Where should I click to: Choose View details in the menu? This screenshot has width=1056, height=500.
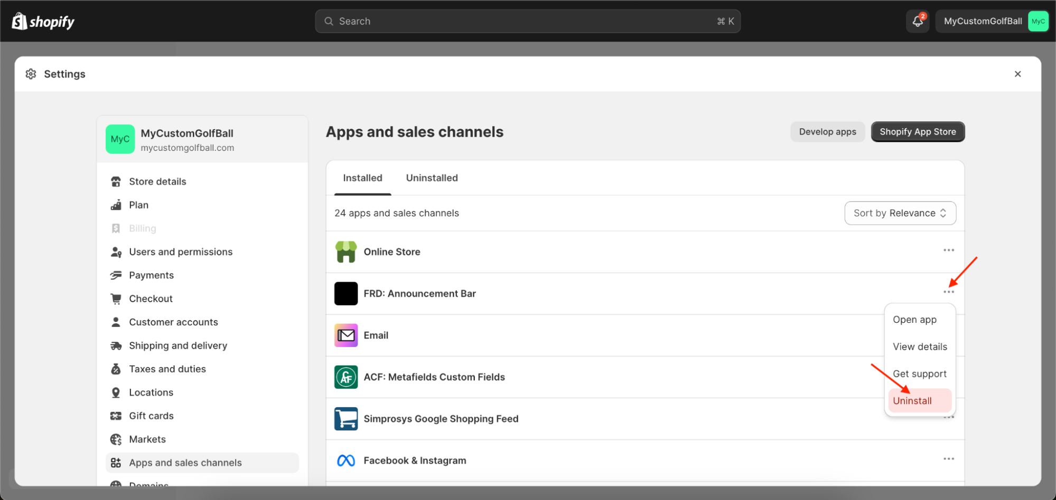click(920, 347)
